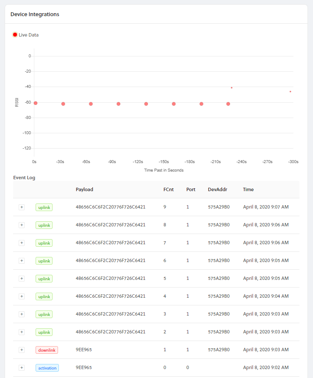Click the small RSSI point near -300s
313x378 pixels.
pyautogui.click(x=290, y=91)
